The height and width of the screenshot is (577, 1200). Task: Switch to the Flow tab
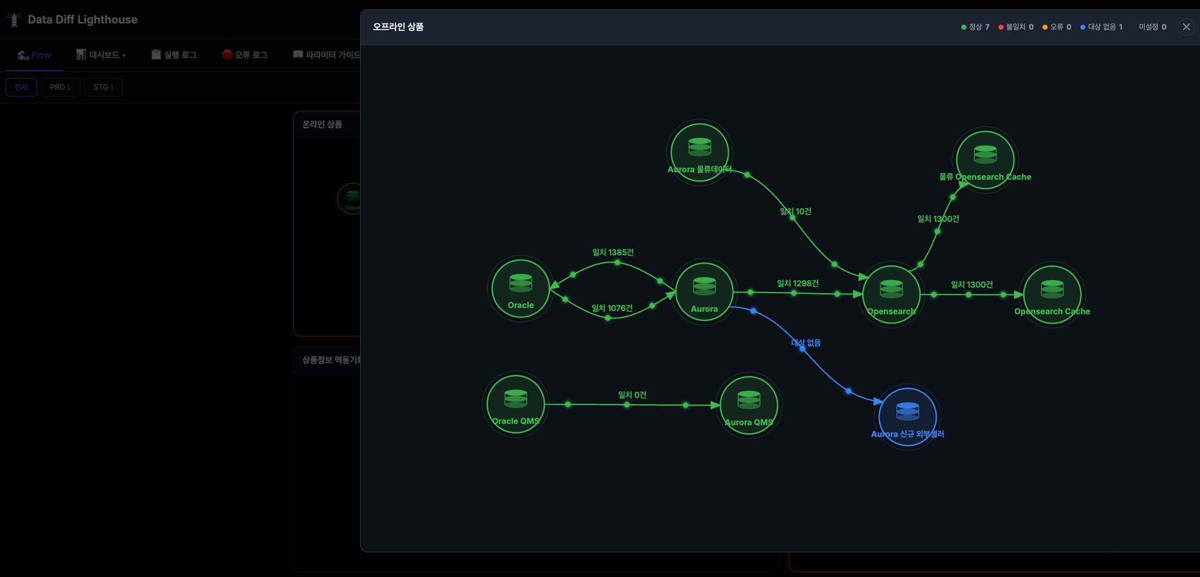(x=34, y=55)
